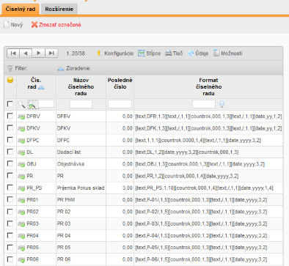The height and width of the screenshot is (266, 289).
Task: Create a new record with Nový
Action: [13, 25]
